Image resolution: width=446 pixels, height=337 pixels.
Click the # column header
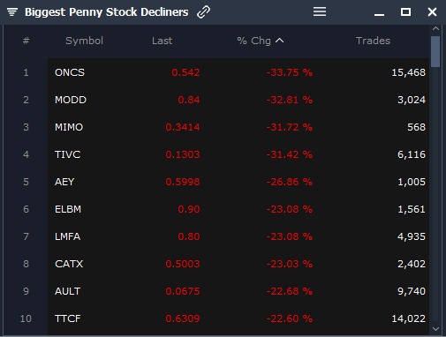click(x=26, y=41)
